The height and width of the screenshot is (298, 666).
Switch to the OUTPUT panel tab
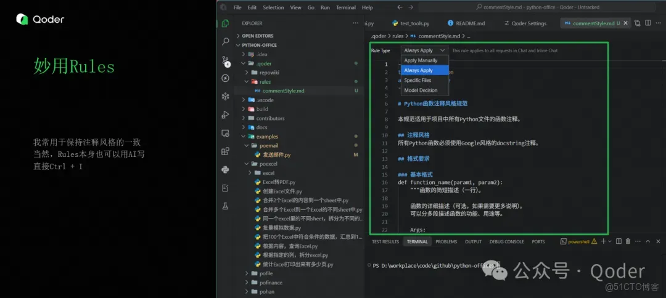coord(473,241)
